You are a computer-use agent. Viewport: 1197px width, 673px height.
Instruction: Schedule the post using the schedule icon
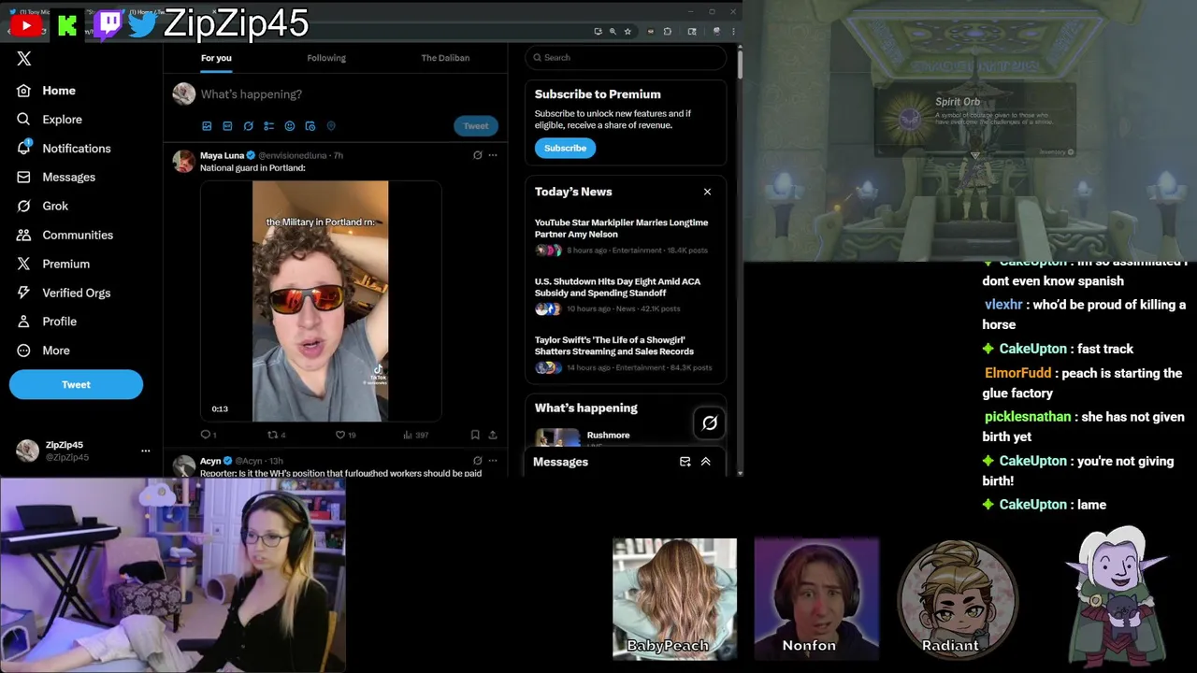[x=310, y=126]
